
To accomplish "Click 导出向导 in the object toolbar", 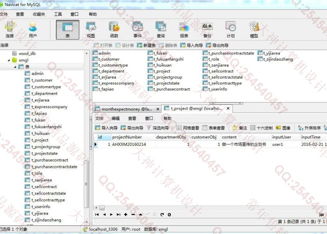I will pyautogui.click(x=217, y=45).
